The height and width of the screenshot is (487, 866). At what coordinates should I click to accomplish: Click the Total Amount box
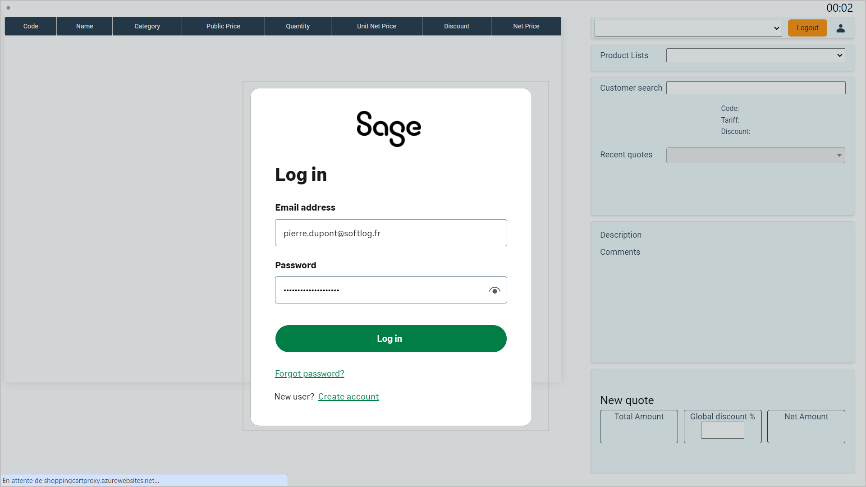click(639, 427)
